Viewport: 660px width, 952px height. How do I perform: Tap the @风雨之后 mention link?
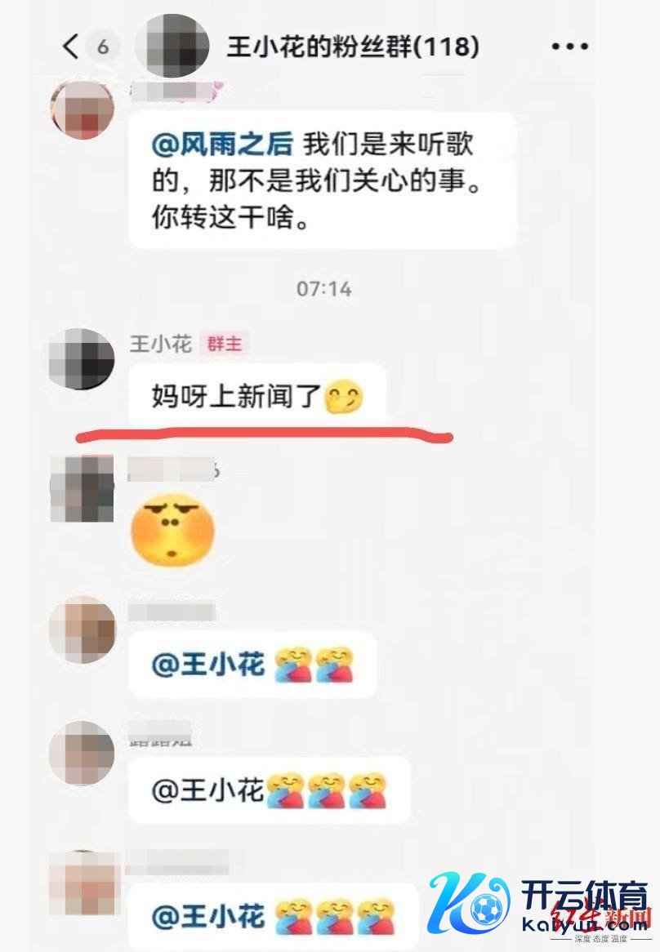(x=221, y=145)
